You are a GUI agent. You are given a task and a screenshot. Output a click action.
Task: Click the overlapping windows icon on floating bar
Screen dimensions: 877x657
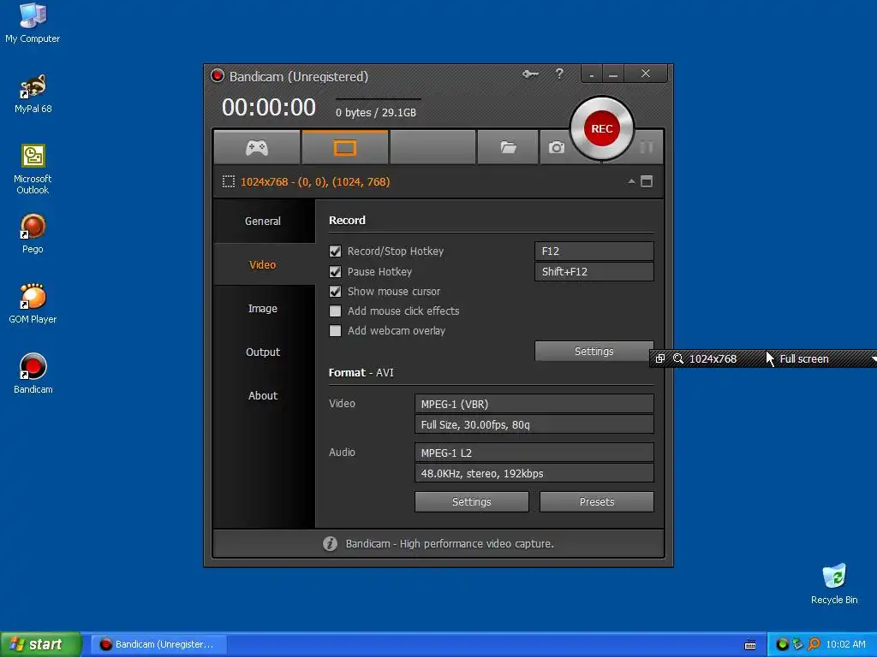click(660, 358)
